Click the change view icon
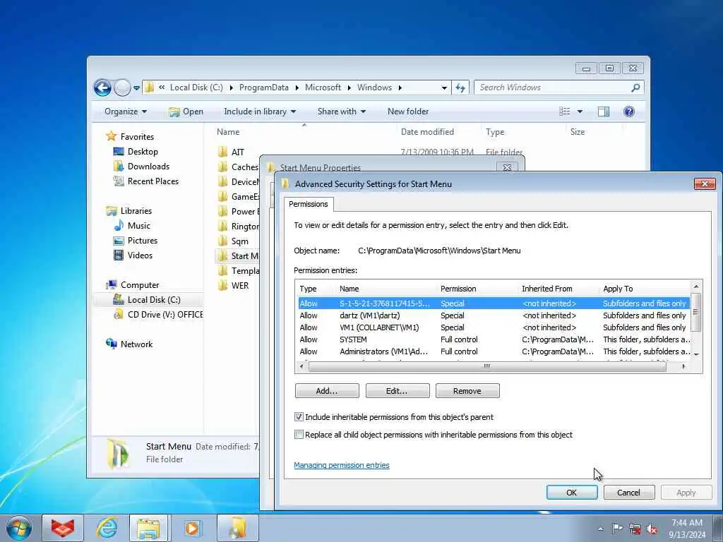723x542 pixels. click(564, 112)
